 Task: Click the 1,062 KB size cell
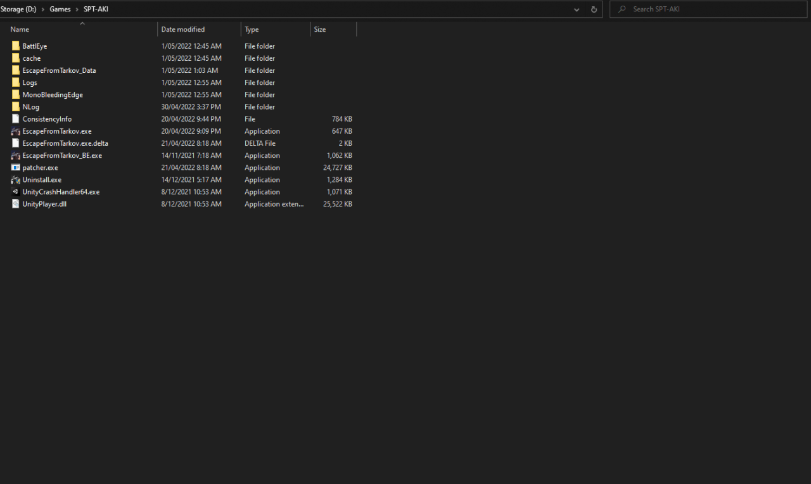[x=340, y=155]
